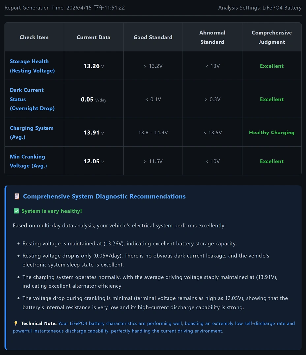
Task: Click the Analysis Settings: LiFePO4 Battery text
Action: tap(260, 8)
